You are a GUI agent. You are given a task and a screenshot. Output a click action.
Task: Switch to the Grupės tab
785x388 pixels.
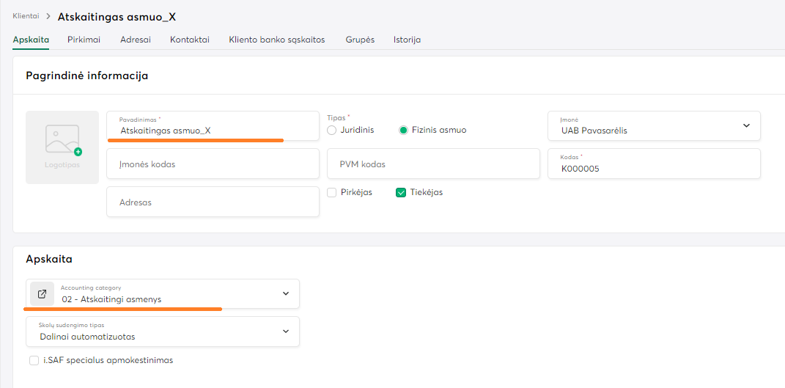click(x=360, y=40)
